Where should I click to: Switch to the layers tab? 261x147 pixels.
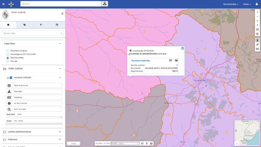[8, 25]
